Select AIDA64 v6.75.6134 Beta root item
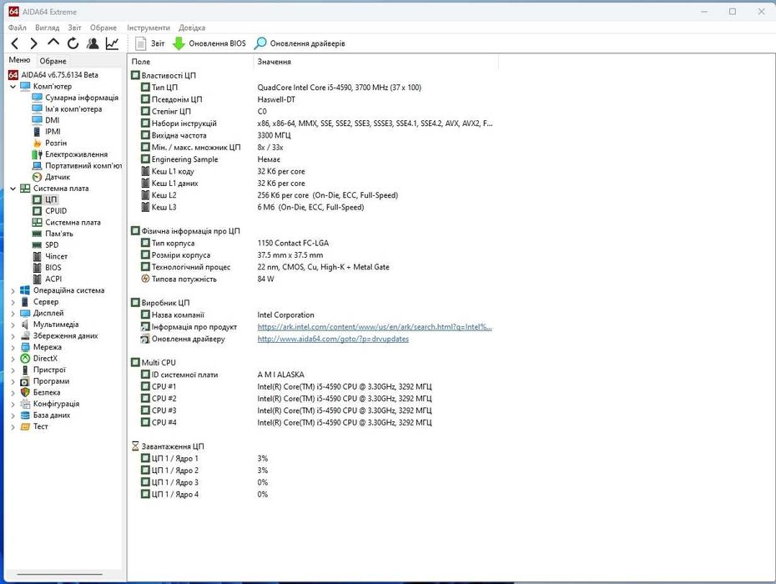The height and width of the screenshot is (584, 776). [53, 75]
